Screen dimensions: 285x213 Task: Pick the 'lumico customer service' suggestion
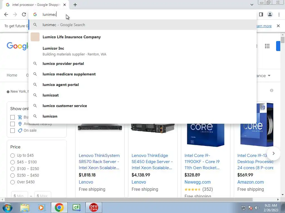(142, 106)
